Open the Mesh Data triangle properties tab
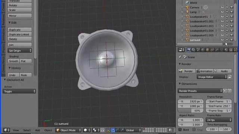The image size is (239, 134). coord(221,50)
